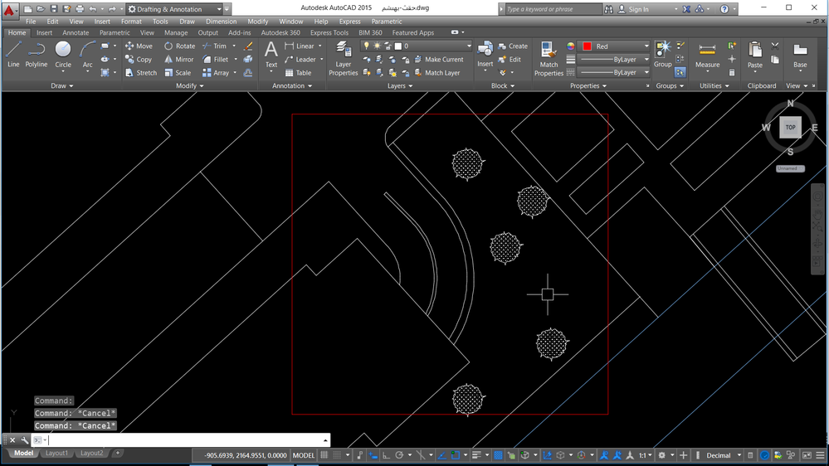Toggle polar tracking in status bar

click(x=399, y=455)
